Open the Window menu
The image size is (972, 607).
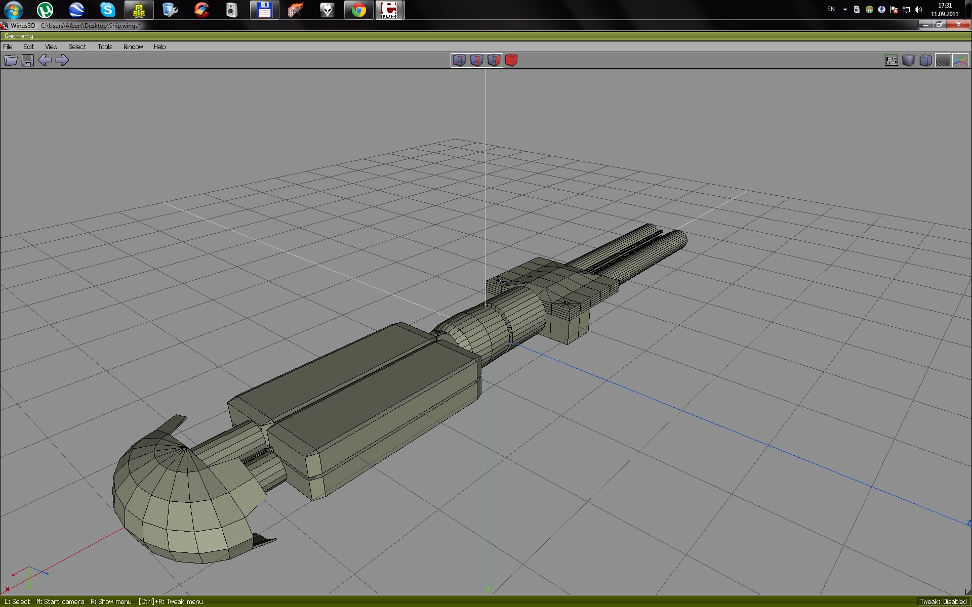[x=133, y=47]
